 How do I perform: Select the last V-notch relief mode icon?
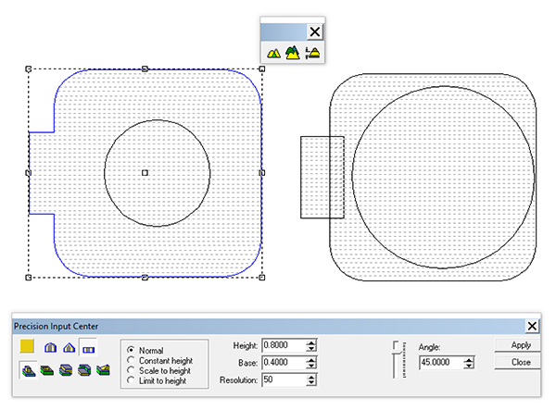click(x=103, y=370)
